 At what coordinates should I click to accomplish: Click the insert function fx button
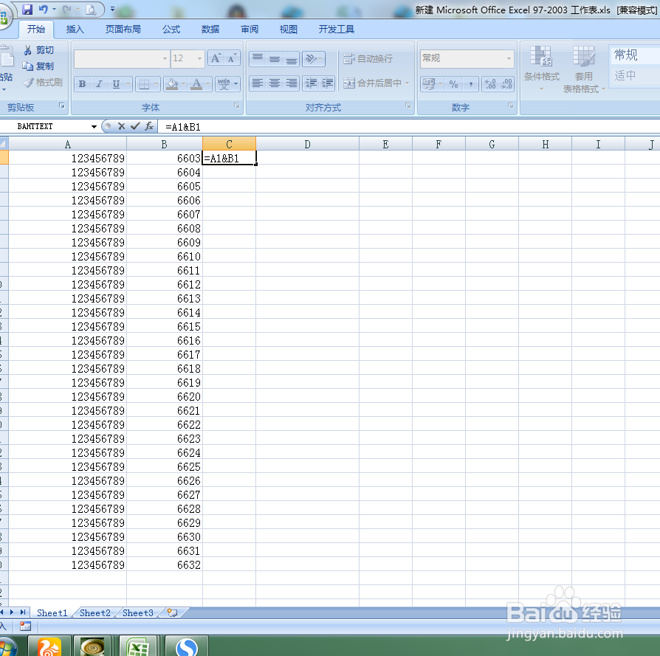click(149, 126)
